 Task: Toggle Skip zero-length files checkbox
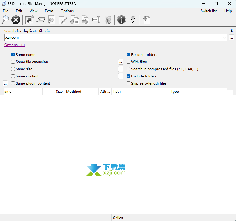coord(128,83)
